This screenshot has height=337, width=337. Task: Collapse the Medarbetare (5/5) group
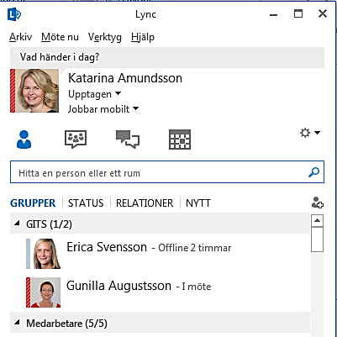coord(18,323)
